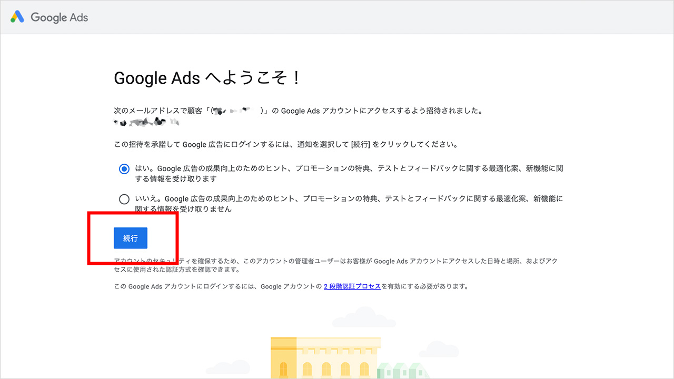Click the text starting with アカウントのセキュリティを確保するため
Viewport: 674px width, 379px height.
click(335, 265)
